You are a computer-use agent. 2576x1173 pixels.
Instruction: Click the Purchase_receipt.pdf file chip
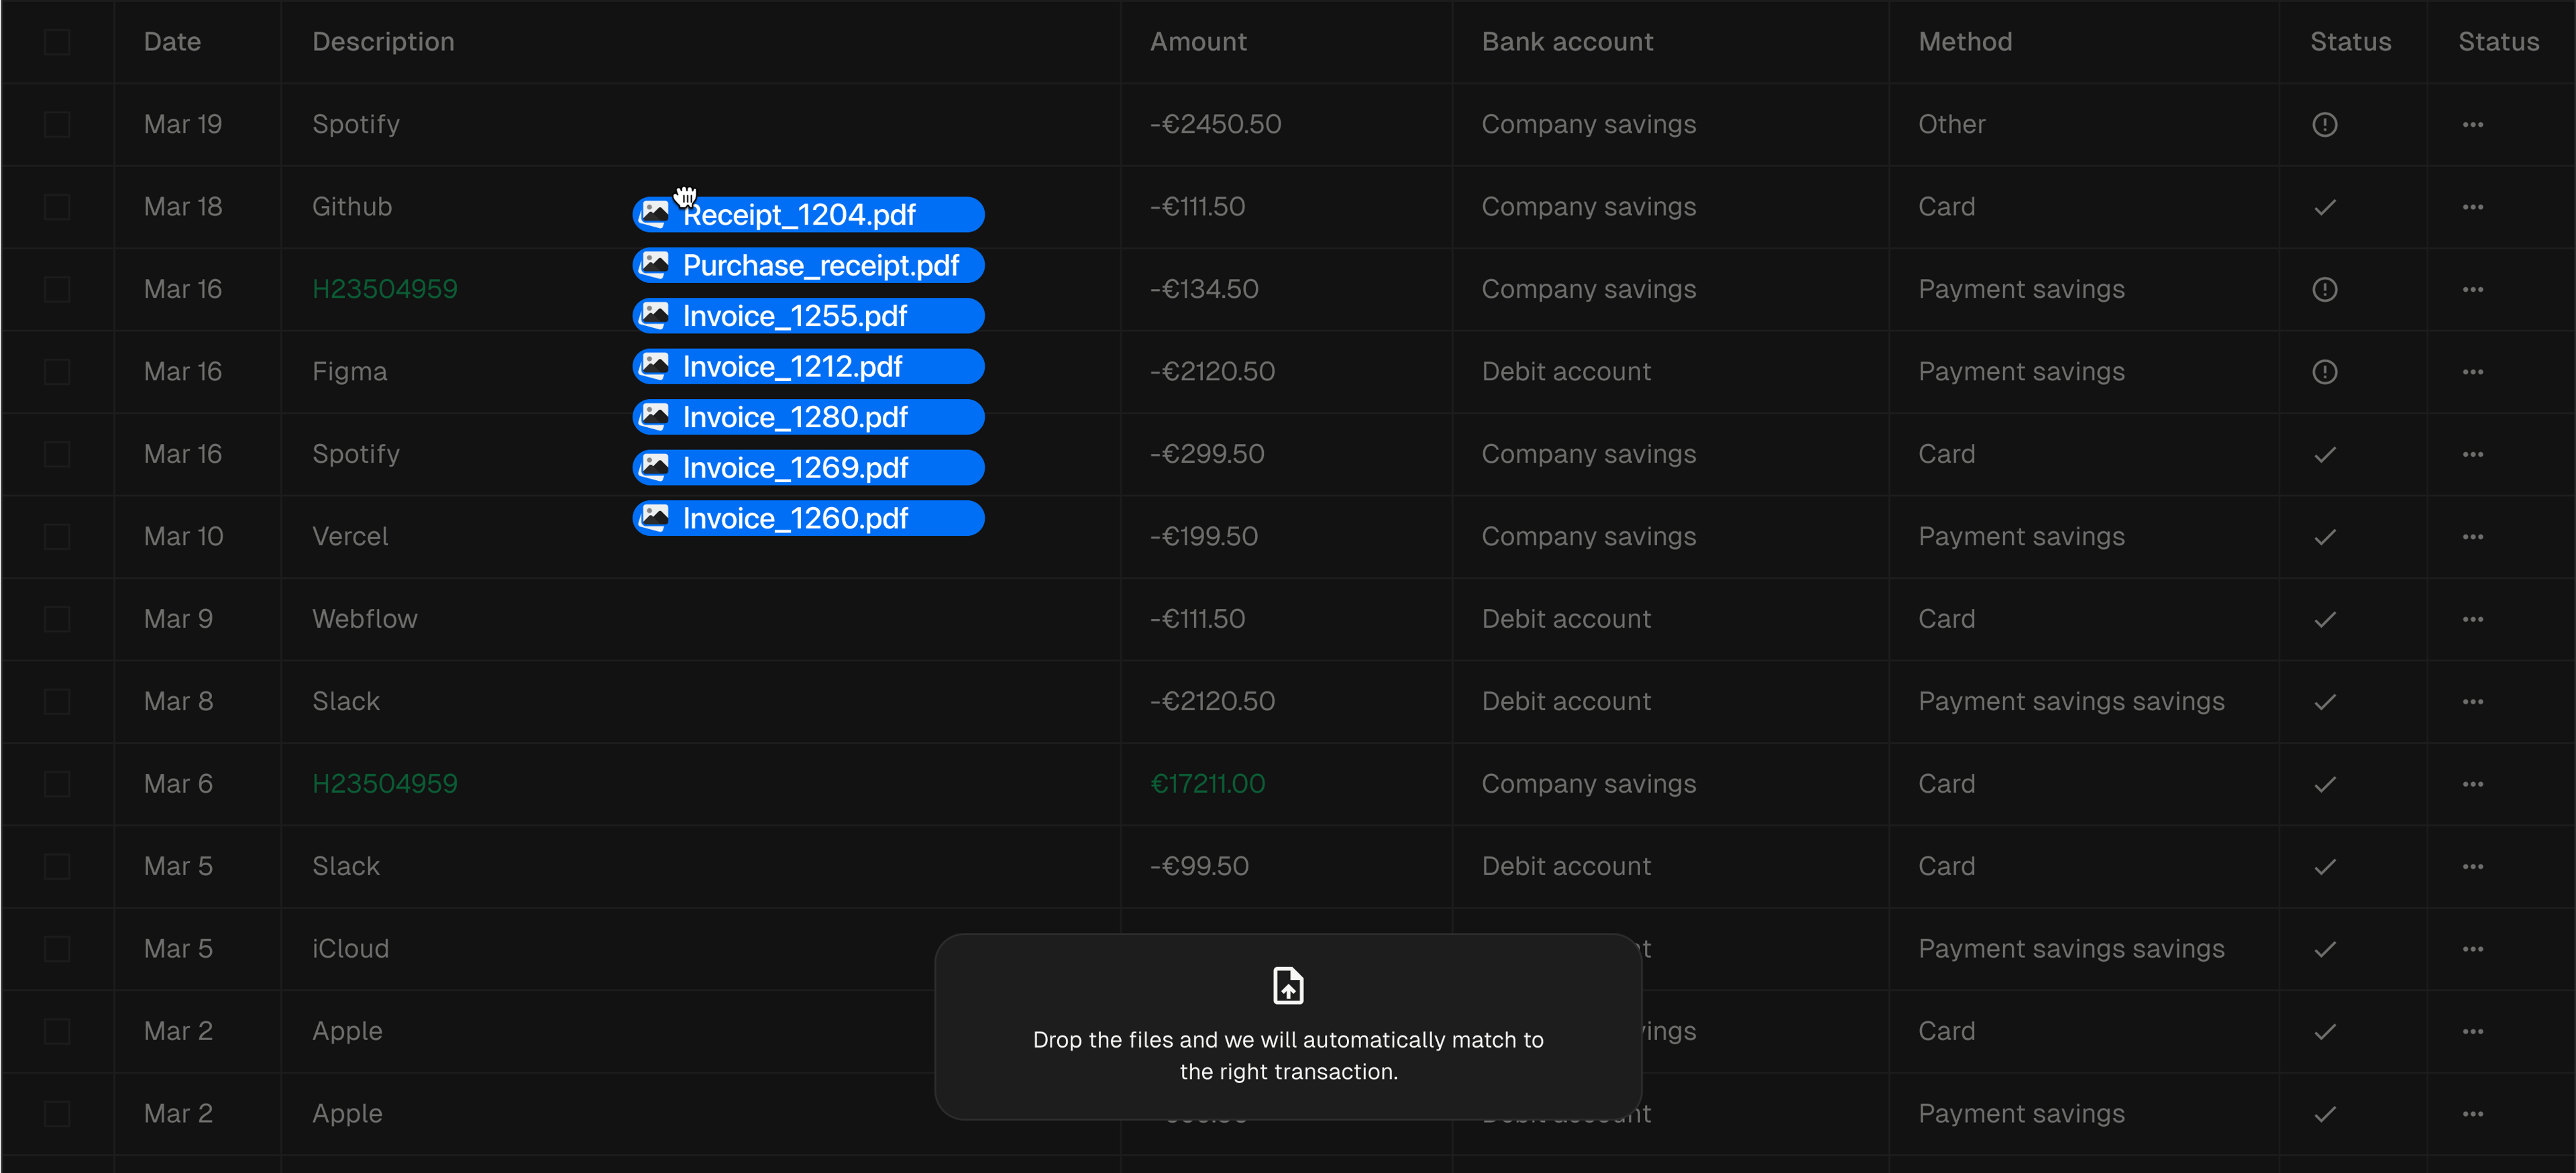(808, 266)
